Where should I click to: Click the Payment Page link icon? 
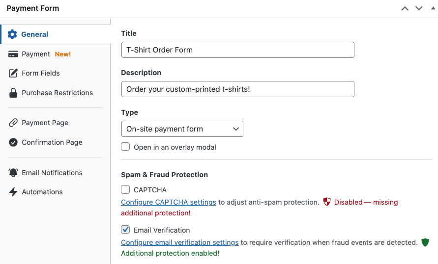[x=13, y=123]
